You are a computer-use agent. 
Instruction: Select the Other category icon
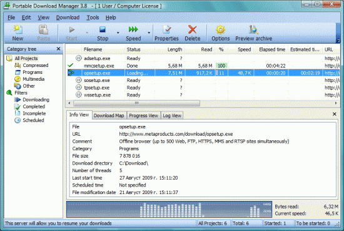(x=18, y=86)
